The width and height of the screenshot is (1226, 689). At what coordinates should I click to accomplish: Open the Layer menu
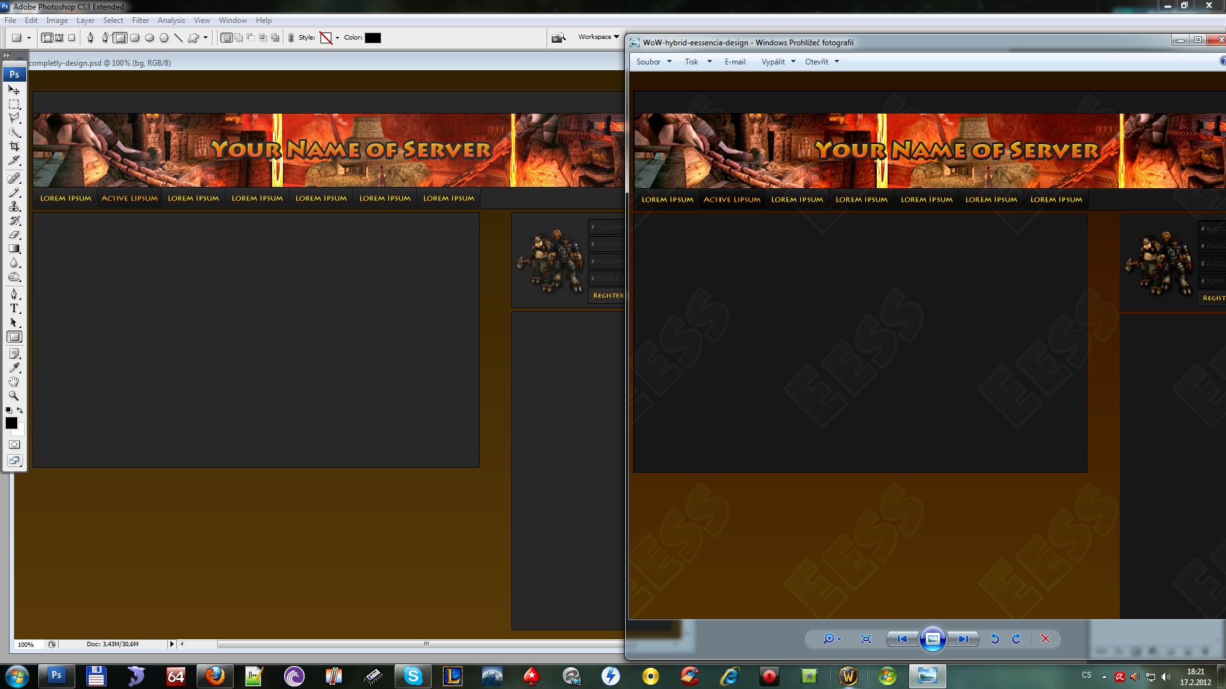pos(85,20)
